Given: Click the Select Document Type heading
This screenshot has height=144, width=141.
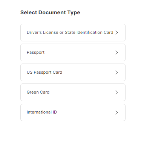Looking at the screenshot, I should tap(50, 12).
